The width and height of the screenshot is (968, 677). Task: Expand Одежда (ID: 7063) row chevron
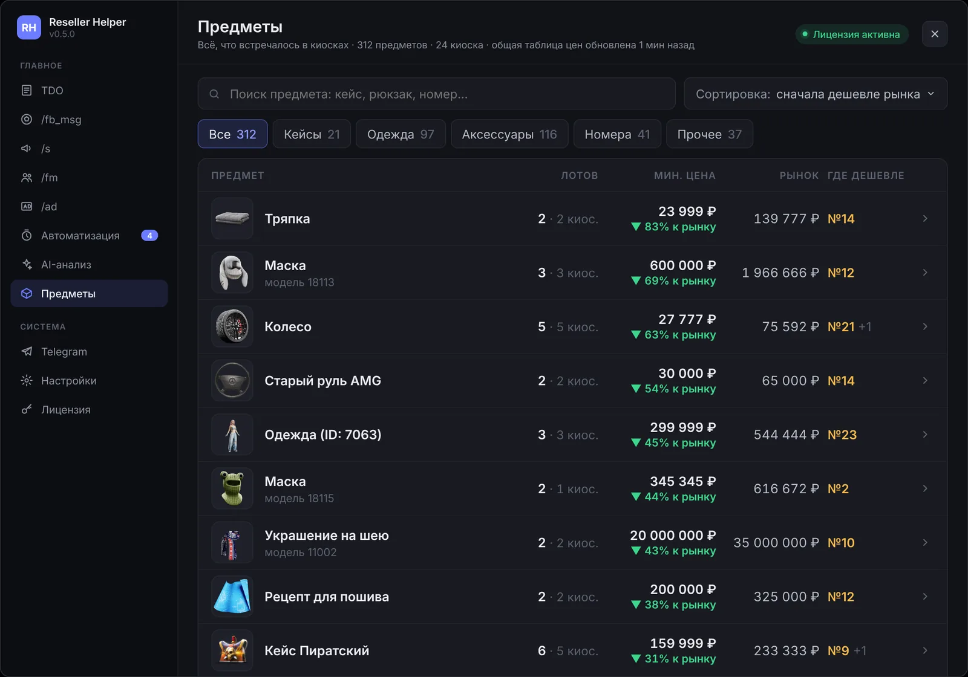point(925,435)
